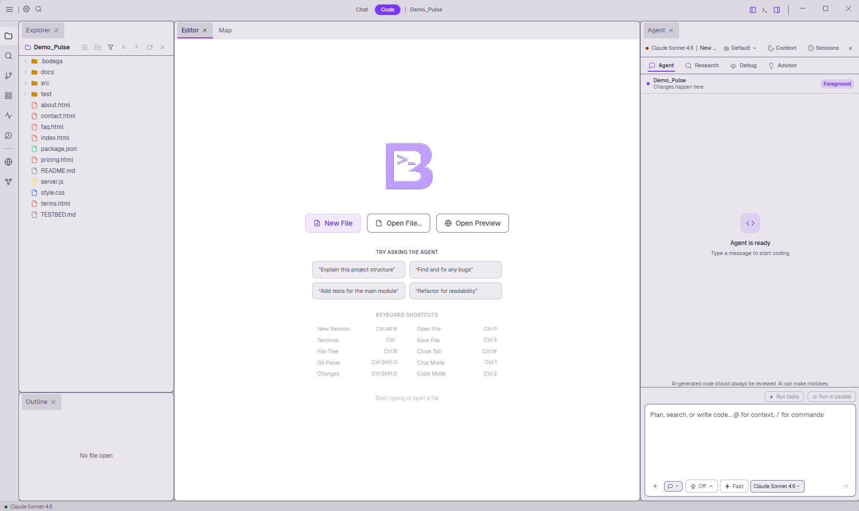The height and width of the screenshot is (511, 859).
Task: Open the Search icon in activity bar
Action: pos(8,56)
